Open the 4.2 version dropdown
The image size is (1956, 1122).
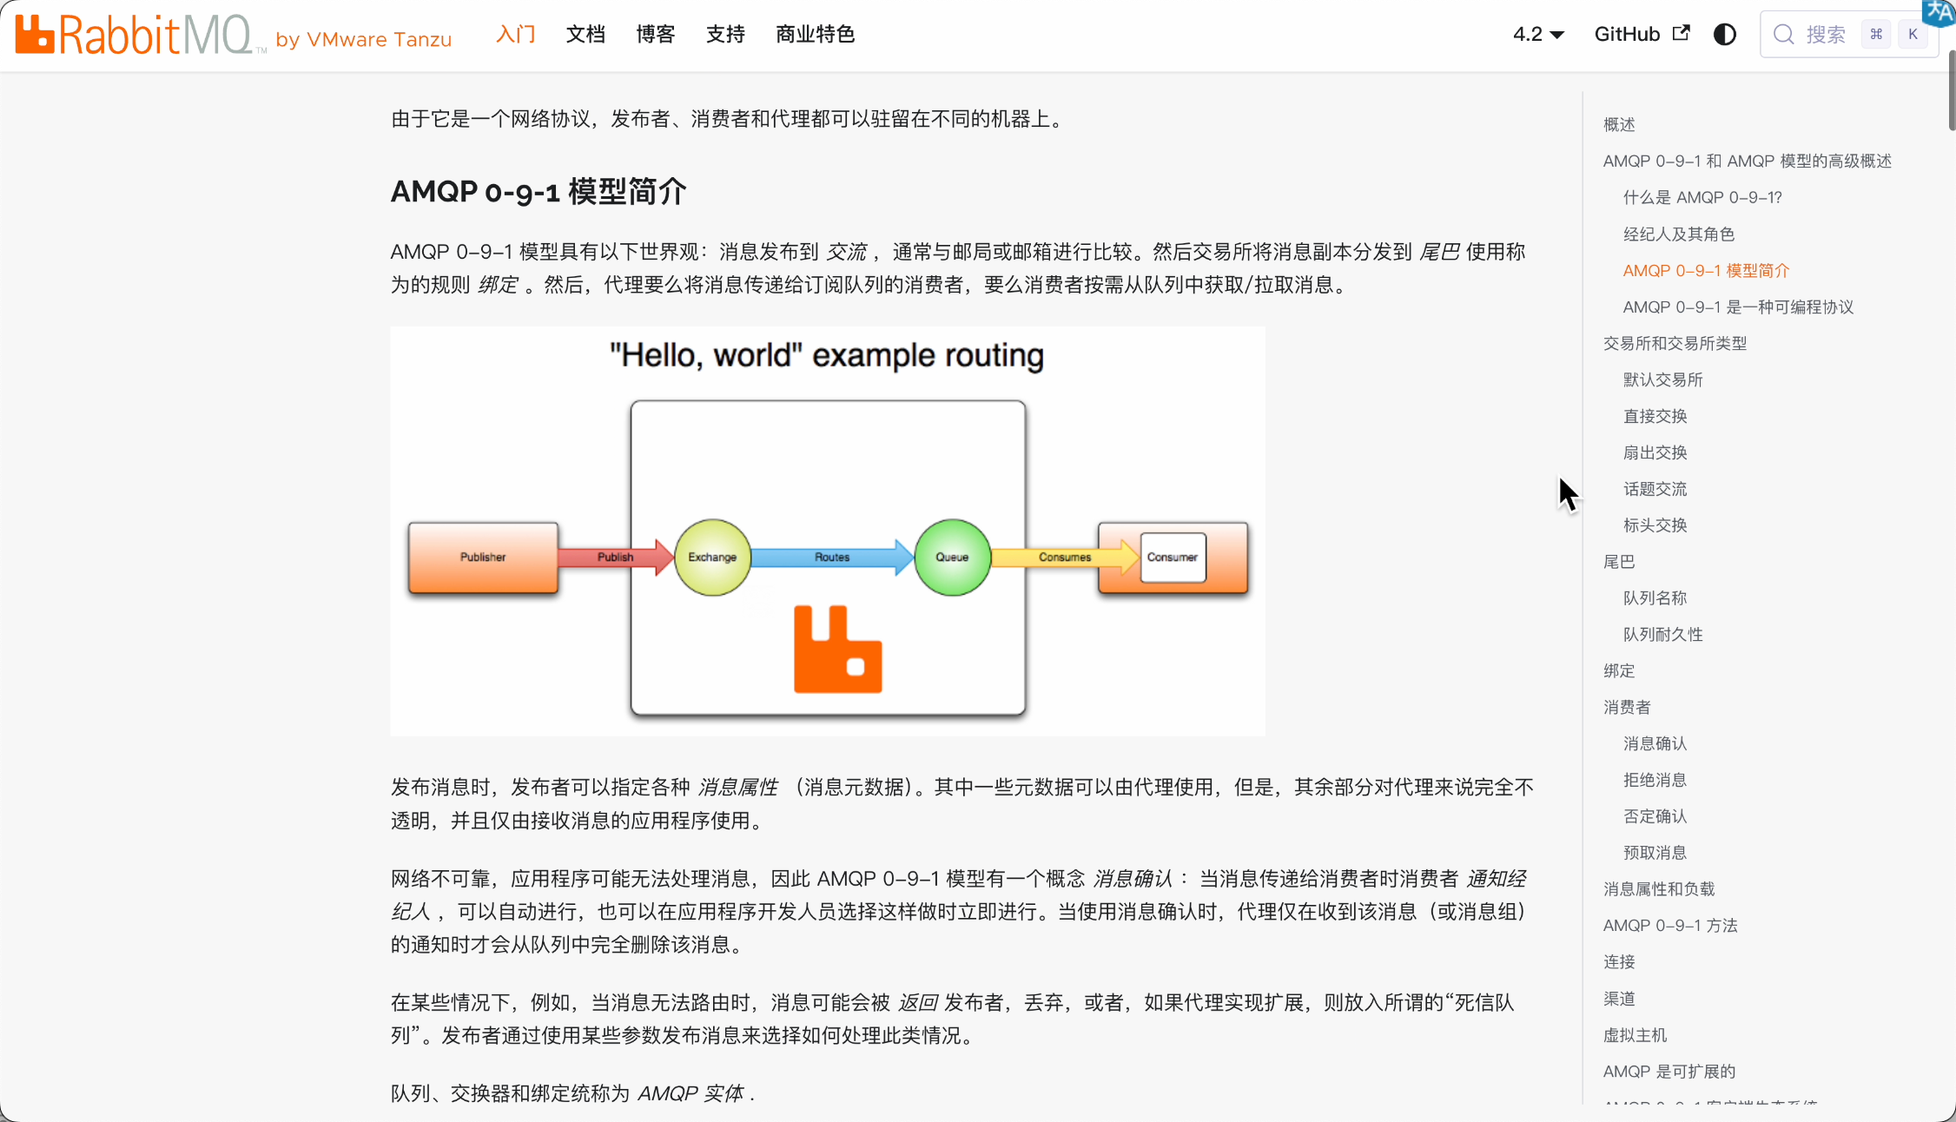pos(1538,34)
